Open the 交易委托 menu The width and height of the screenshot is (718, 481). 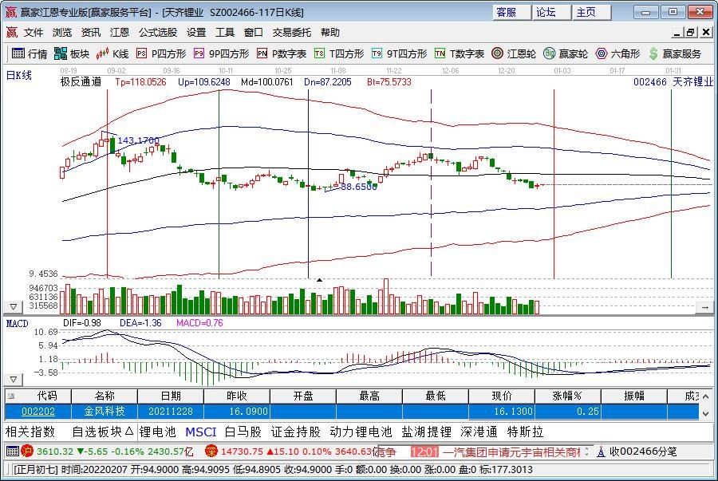[x=292, y=32]
